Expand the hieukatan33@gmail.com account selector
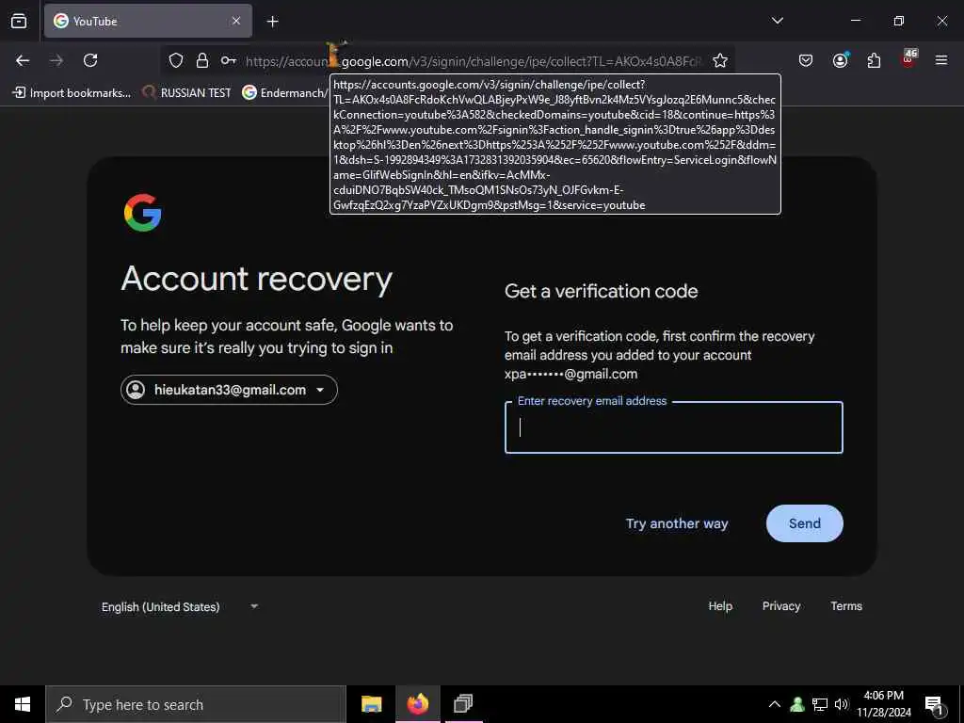This screenshot has width=964, height=723. click(x=229, y=390)
